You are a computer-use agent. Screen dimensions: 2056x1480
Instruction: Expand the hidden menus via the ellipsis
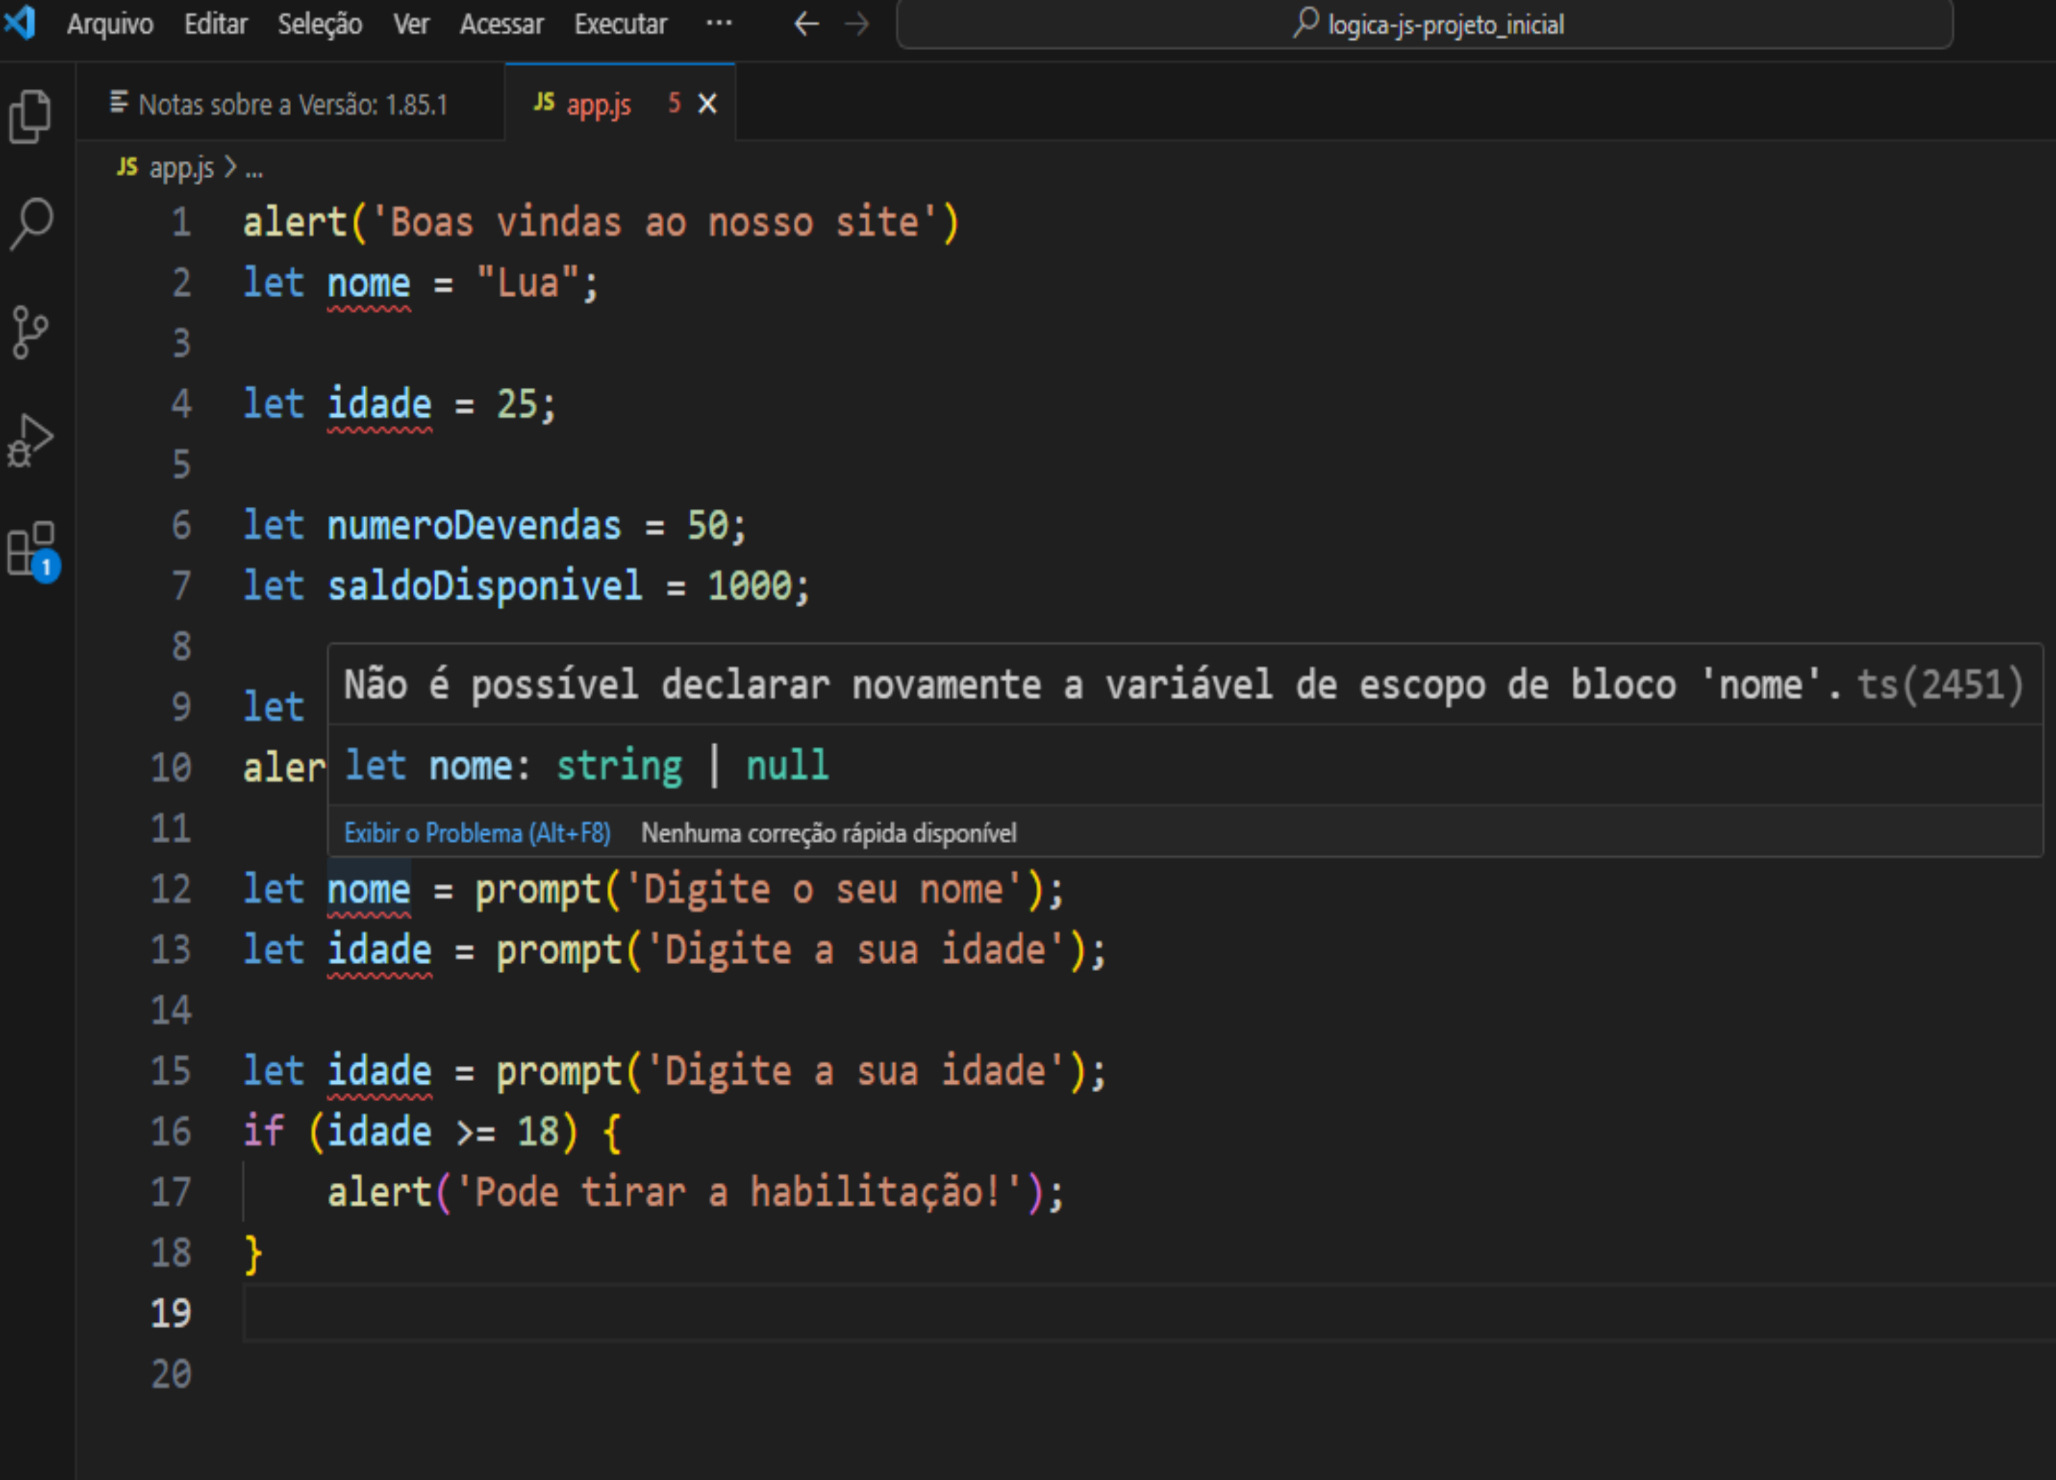[719, 24]
